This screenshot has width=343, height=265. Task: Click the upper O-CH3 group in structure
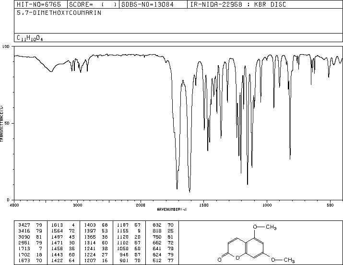click(265, 227)
